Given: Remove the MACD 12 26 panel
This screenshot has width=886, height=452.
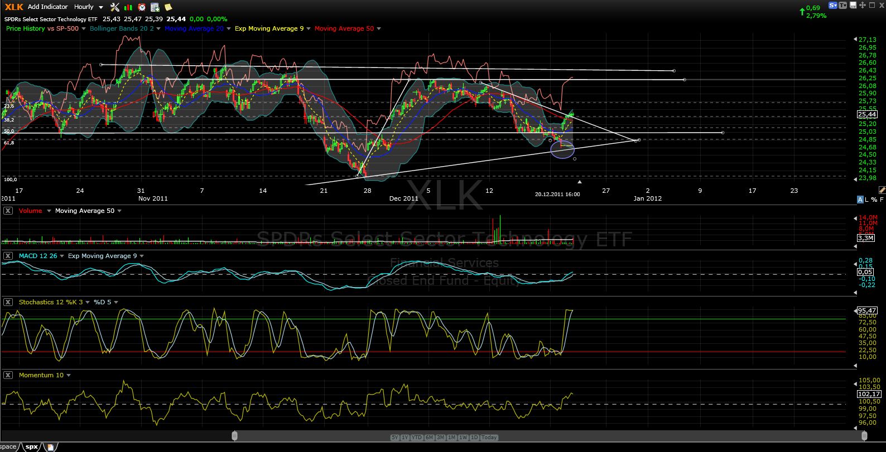Looking at the screenshot, I should coord(8,256).
